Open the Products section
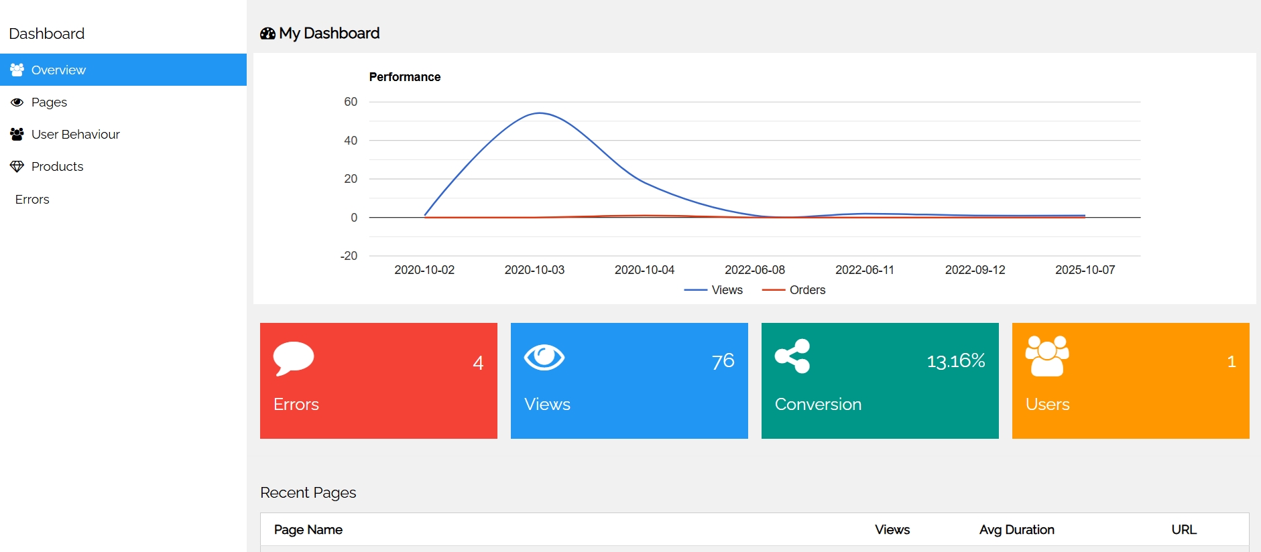The width and height of the screenshot is (1261, 552). coord(123,166)
